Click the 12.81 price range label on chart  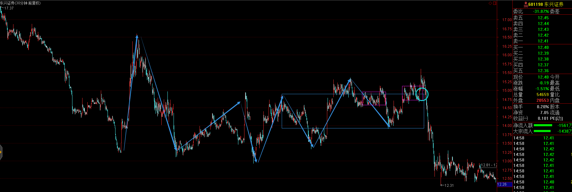click(488, 165)
